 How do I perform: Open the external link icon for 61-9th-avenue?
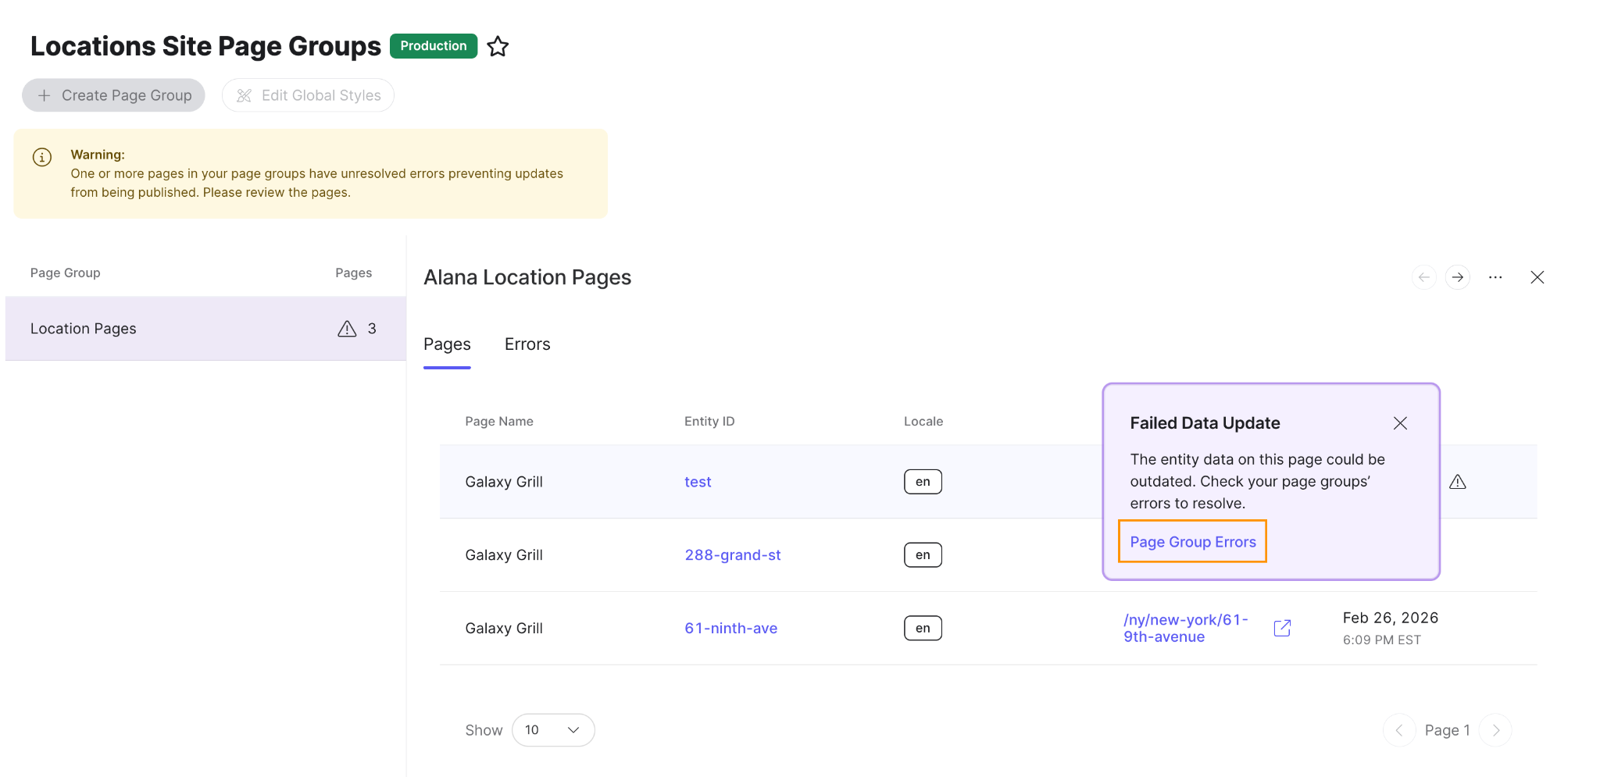[1282, 628]
